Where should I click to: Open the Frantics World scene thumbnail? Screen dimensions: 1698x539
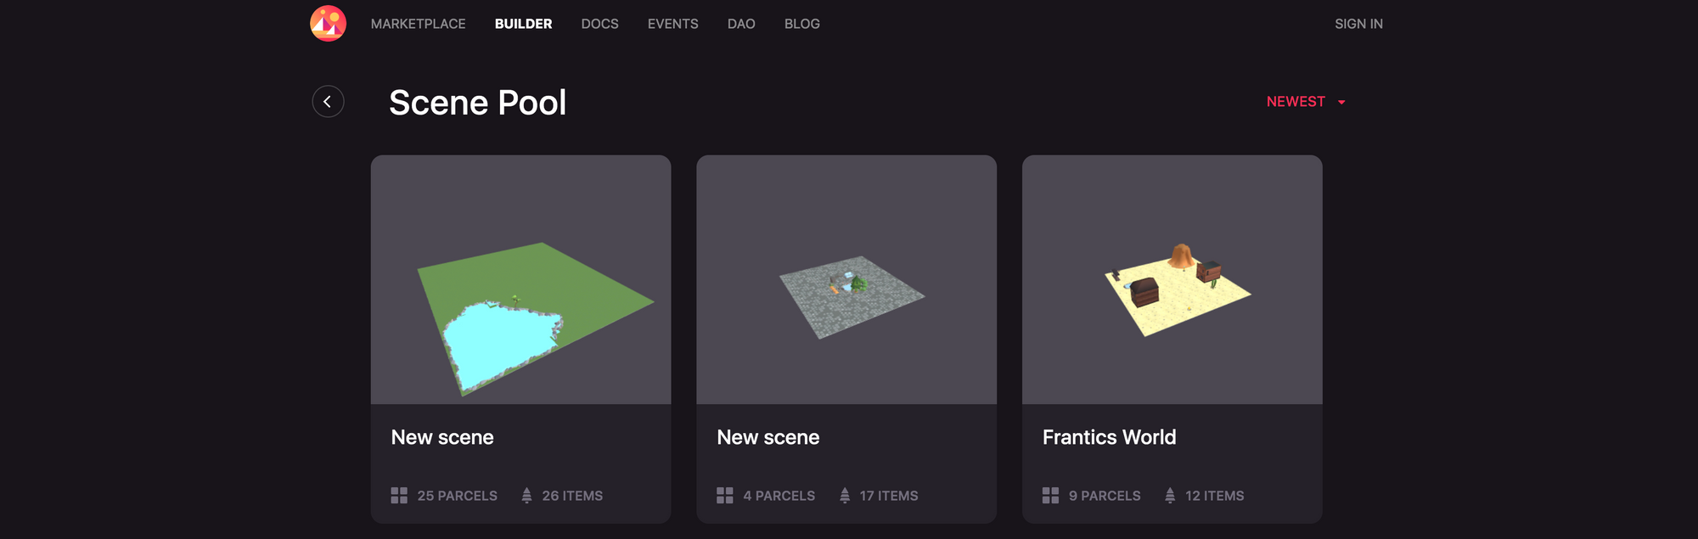1172,279
